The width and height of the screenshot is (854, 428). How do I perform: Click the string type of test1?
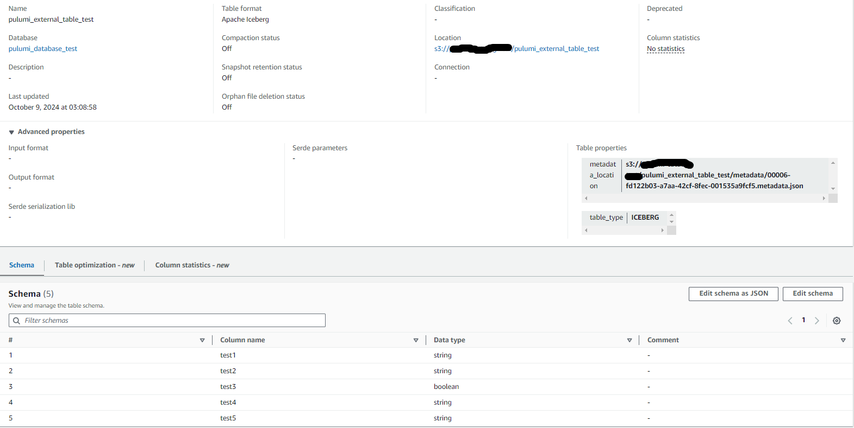click(x=442, y=355)
